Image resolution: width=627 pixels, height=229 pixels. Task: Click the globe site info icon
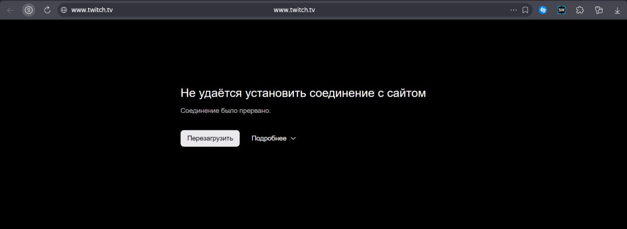(64, 10)
